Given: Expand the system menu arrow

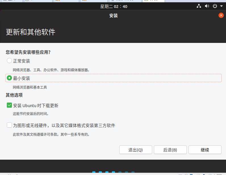Looking at the screenshot, I should click(221, 6).
